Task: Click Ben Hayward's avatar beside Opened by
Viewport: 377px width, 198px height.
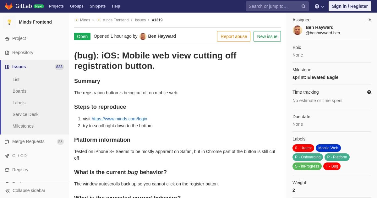Action: coord(143,36)
